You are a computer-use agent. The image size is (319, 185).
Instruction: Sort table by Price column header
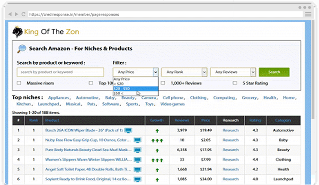(x=205, y=120)
